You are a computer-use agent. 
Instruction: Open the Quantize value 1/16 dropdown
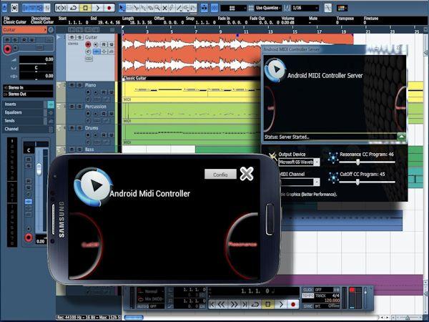pyautogui.click(x=305, y=8)
